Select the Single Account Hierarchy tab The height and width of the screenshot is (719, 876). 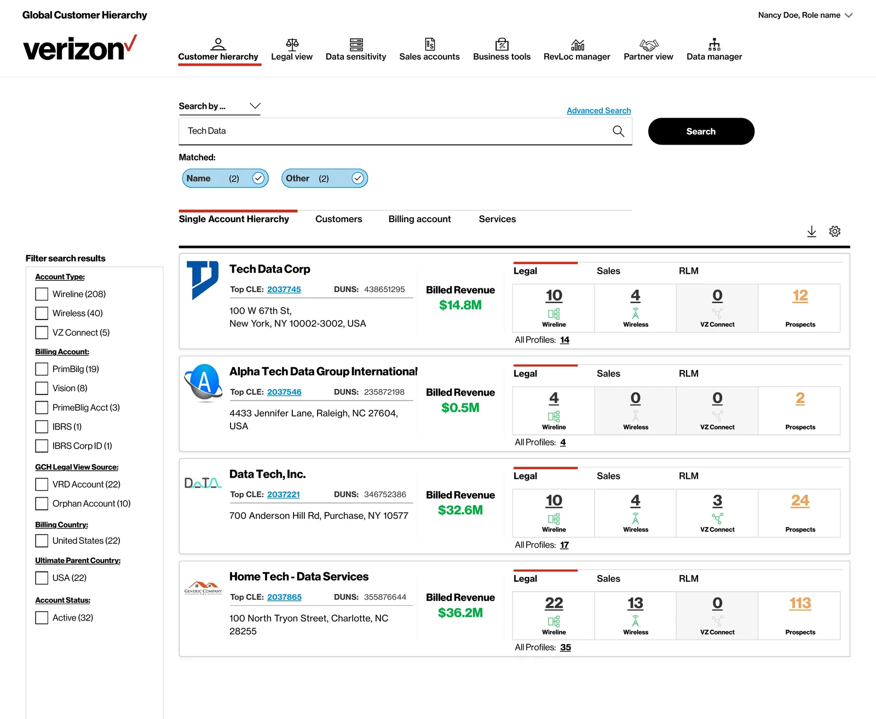tap(234, 219)
